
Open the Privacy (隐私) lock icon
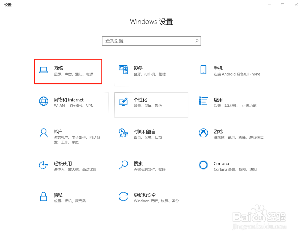coord(44,197)
